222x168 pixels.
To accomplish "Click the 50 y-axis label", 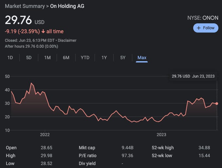I will point(7,77).
